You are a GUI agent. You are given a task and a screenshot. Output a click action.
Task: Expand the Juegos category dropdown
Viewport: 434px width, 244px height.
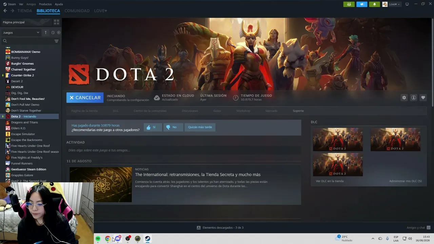pos(21,33)
